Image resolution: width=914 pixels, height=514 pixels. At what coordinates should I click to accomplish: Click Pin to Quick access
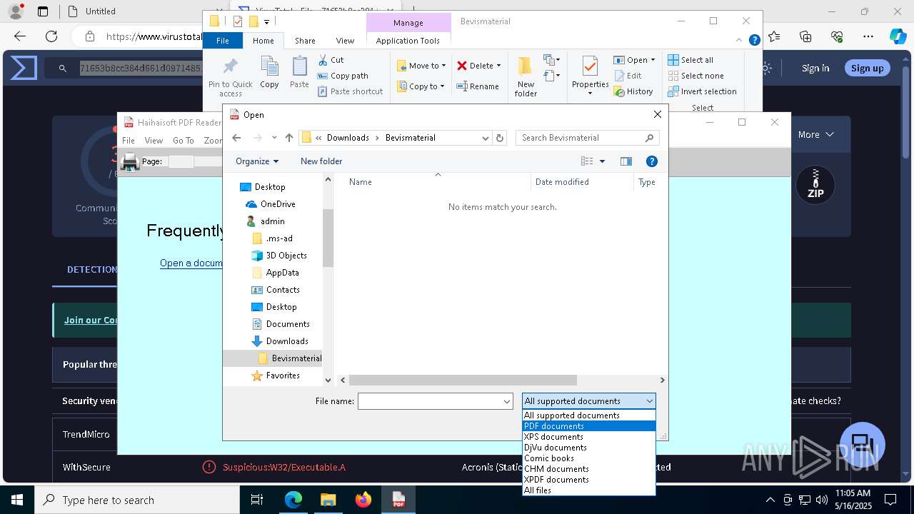230,76
